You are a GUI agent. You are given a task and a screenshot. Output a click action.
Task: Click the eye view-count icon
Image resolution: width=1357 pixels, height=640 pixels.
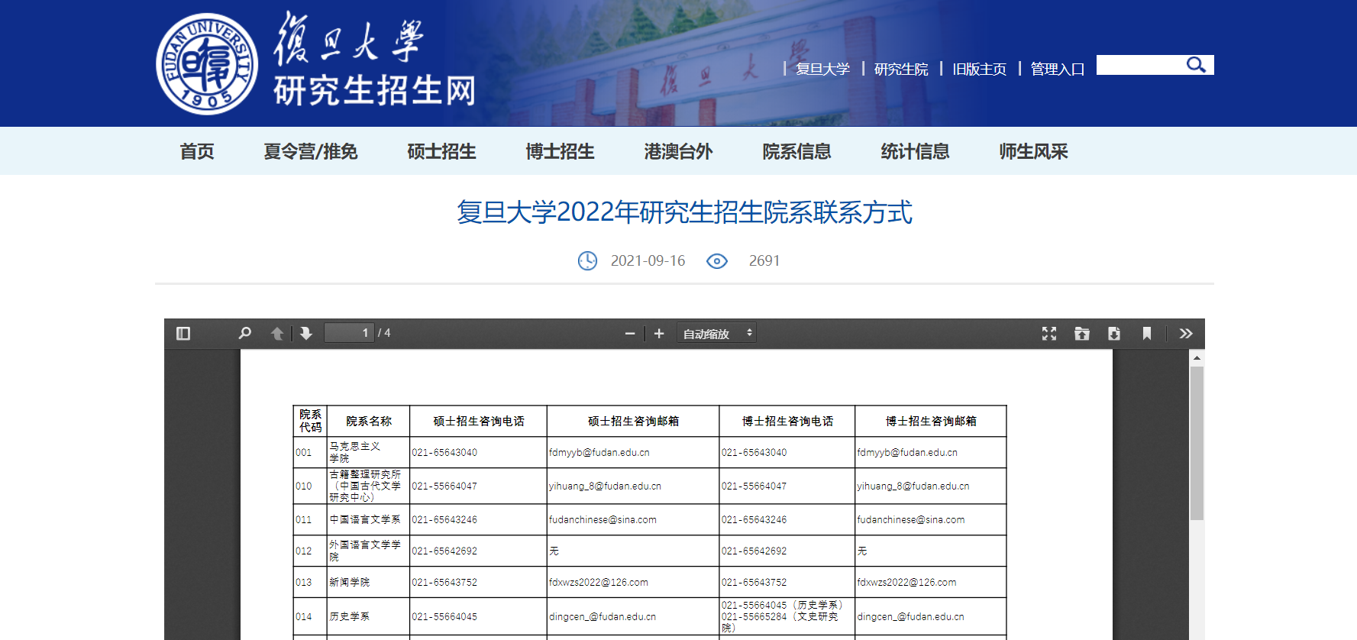[717, 261]
